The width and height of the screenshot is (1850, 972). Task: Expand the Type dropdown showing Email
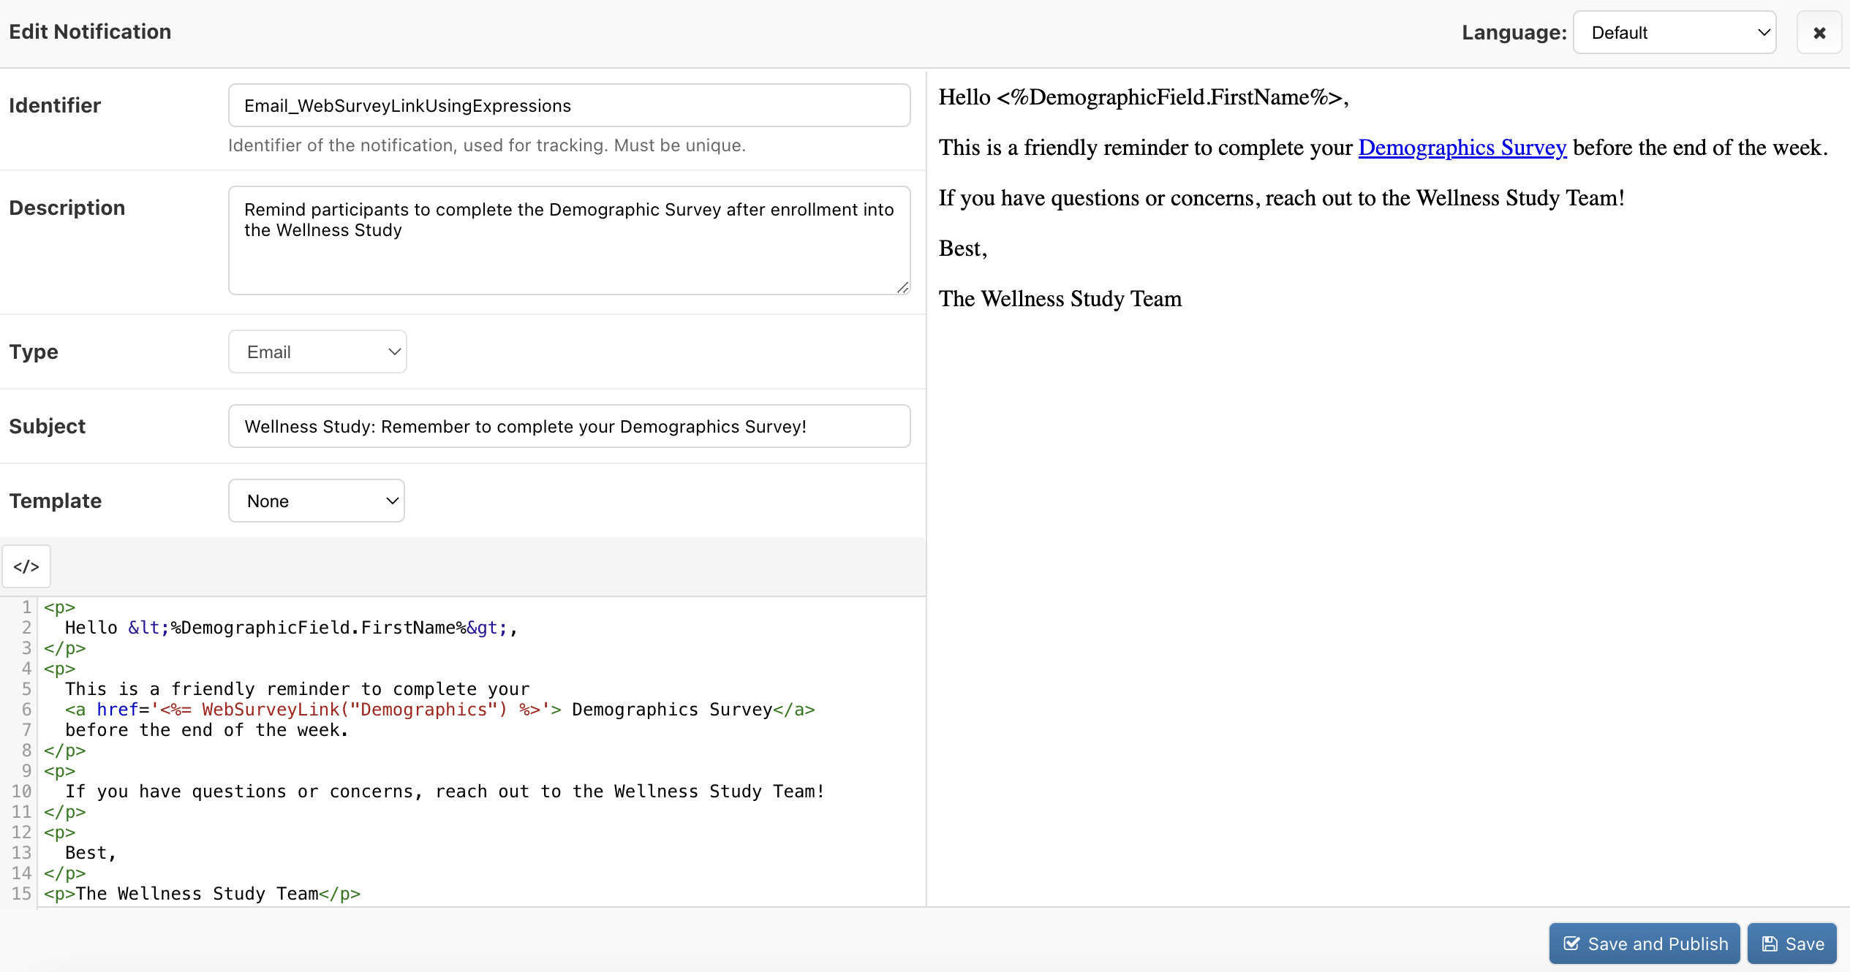click(317, 352)
